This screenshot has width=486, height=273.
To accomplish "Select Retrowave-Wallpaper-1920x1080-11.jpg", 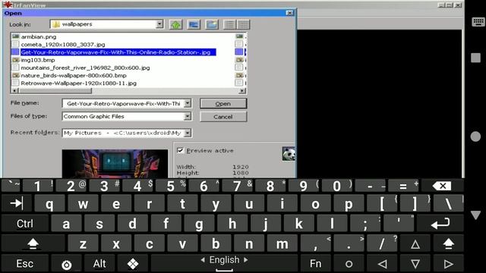I will click(78, 83).
